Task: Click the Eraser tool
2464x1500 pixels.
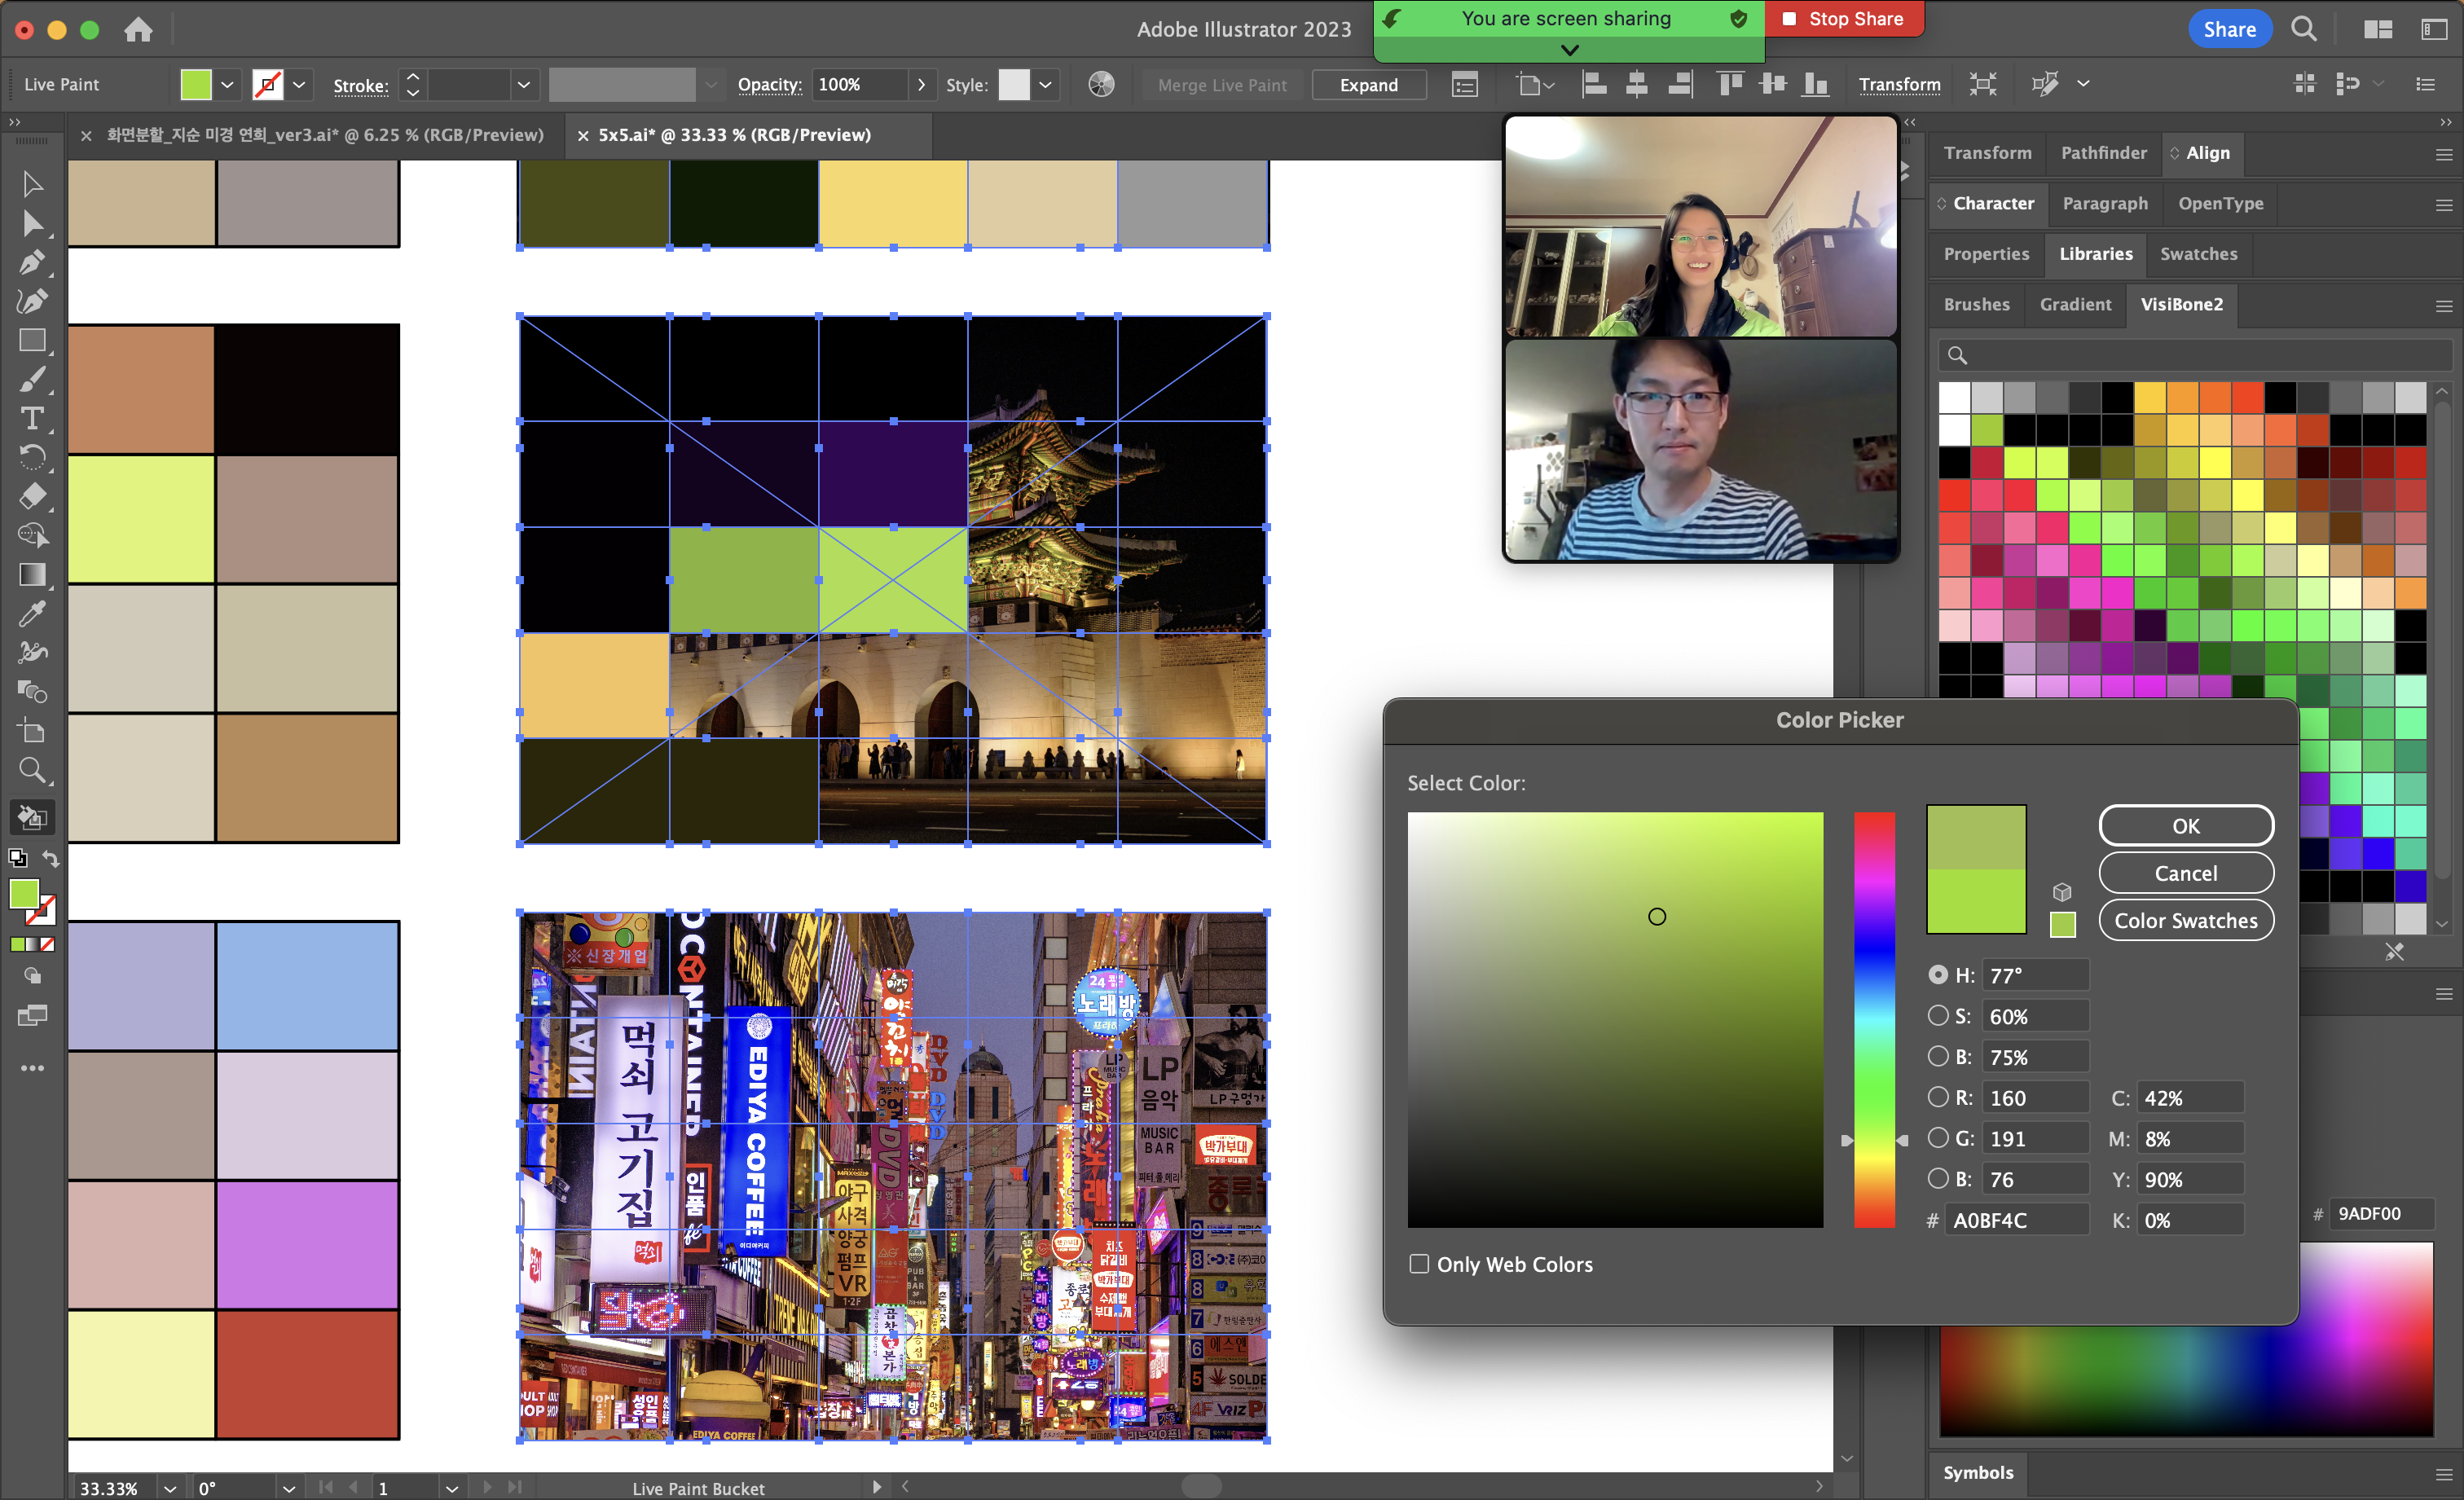Action: [x=31, y=496]
